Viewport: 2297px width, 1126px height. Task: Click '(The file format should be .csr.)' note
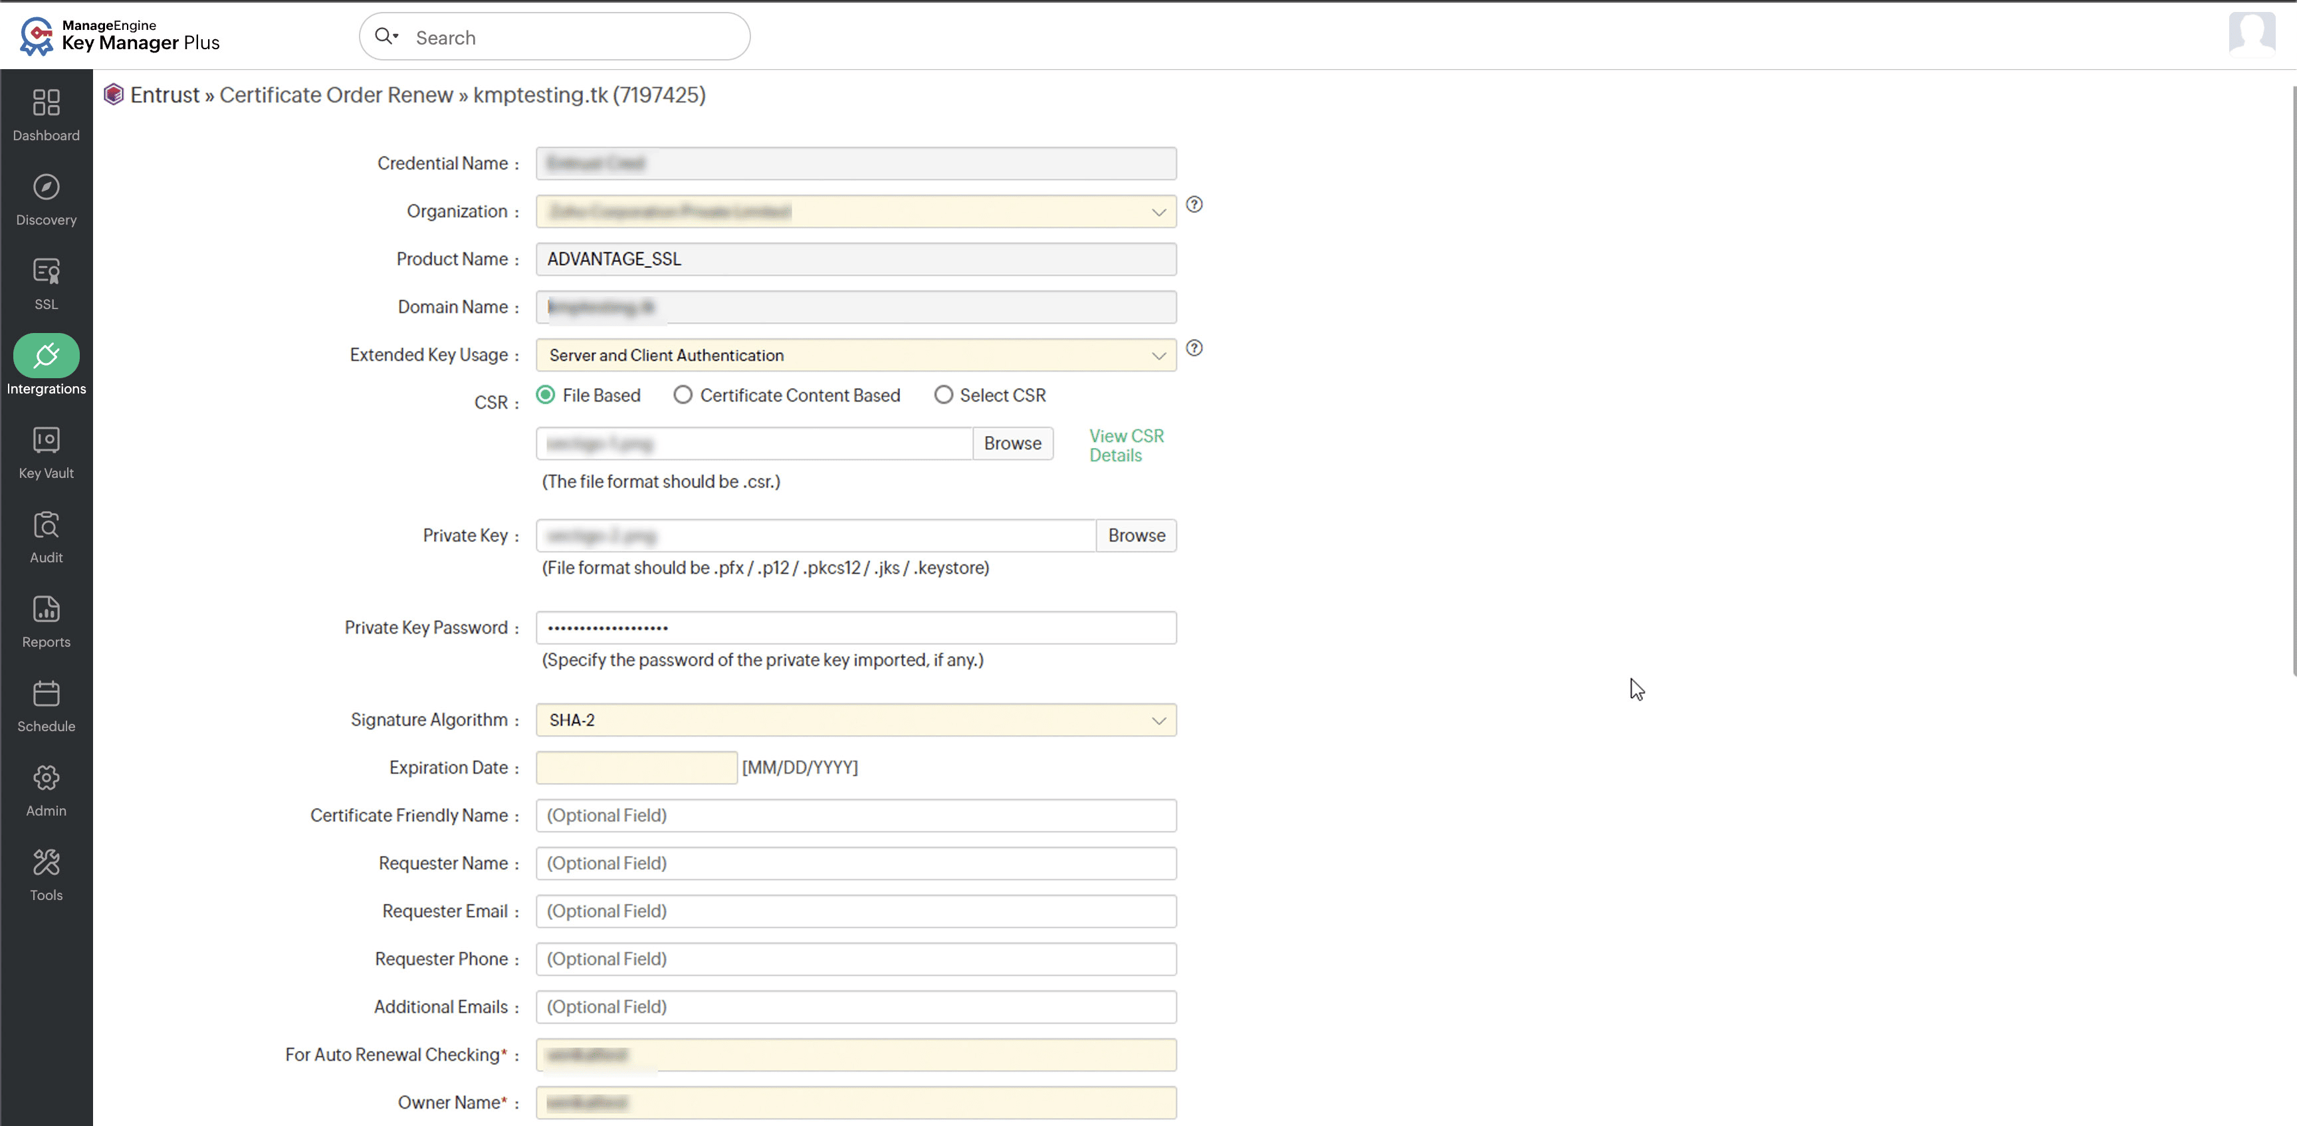point(661,483)
